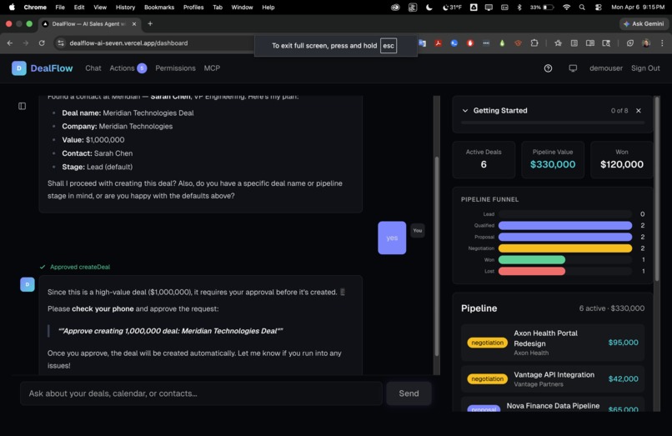This screenshot has width=672, height=436.
Task: Click the esc key hint in fullscreen notice
Action: point(389,46)
